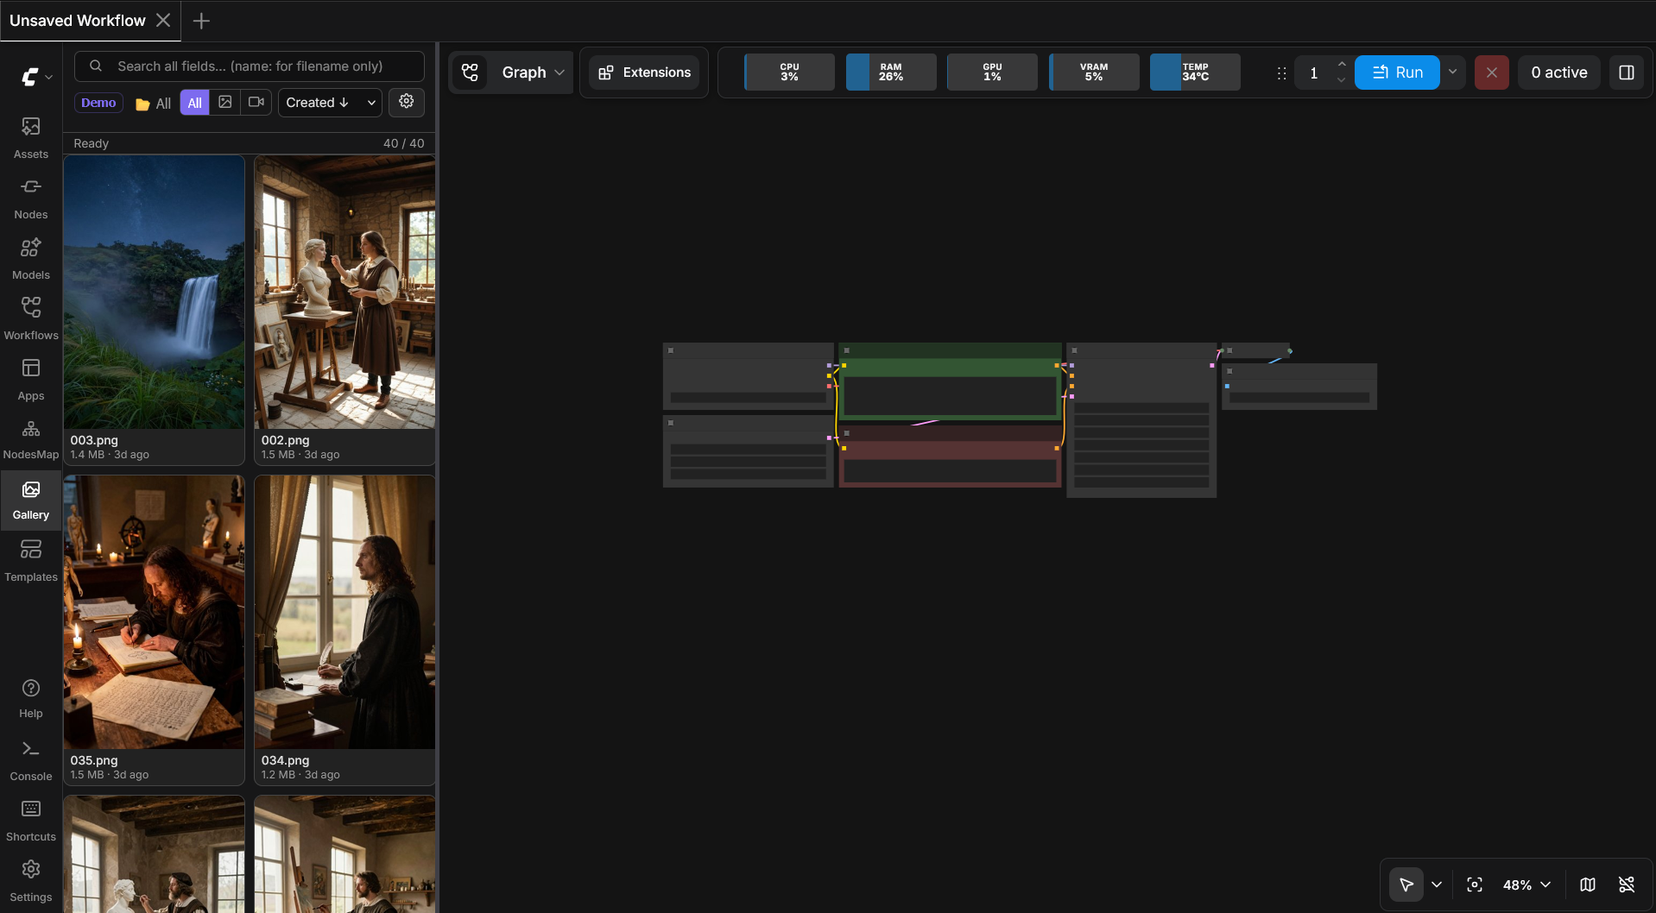Toggle link visibility icon
The image size is (1656, 913).
[x=1627, y=885]
